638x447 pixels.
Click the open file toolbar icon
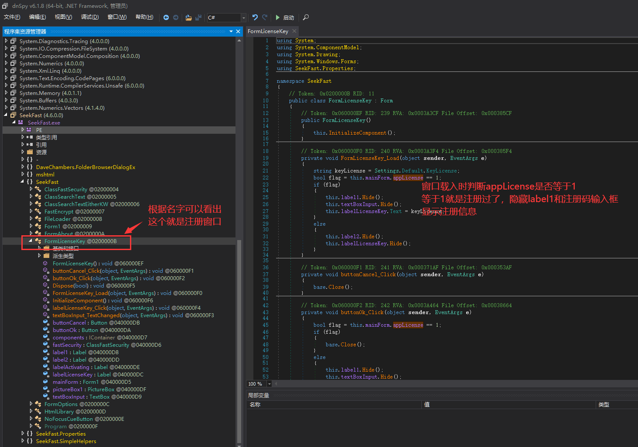(188, 17)
